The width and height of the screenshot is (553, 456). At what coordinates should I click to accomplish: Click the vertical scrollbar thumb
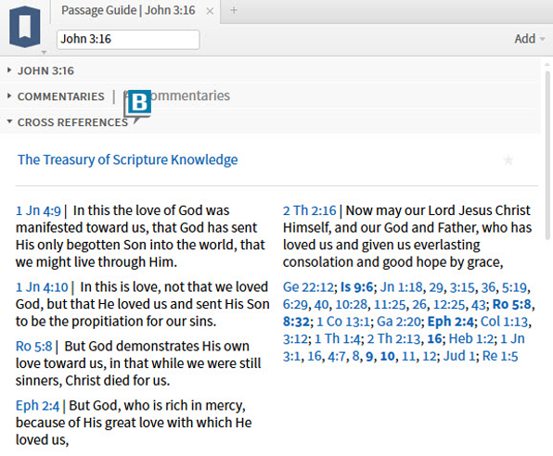[547, 155]
